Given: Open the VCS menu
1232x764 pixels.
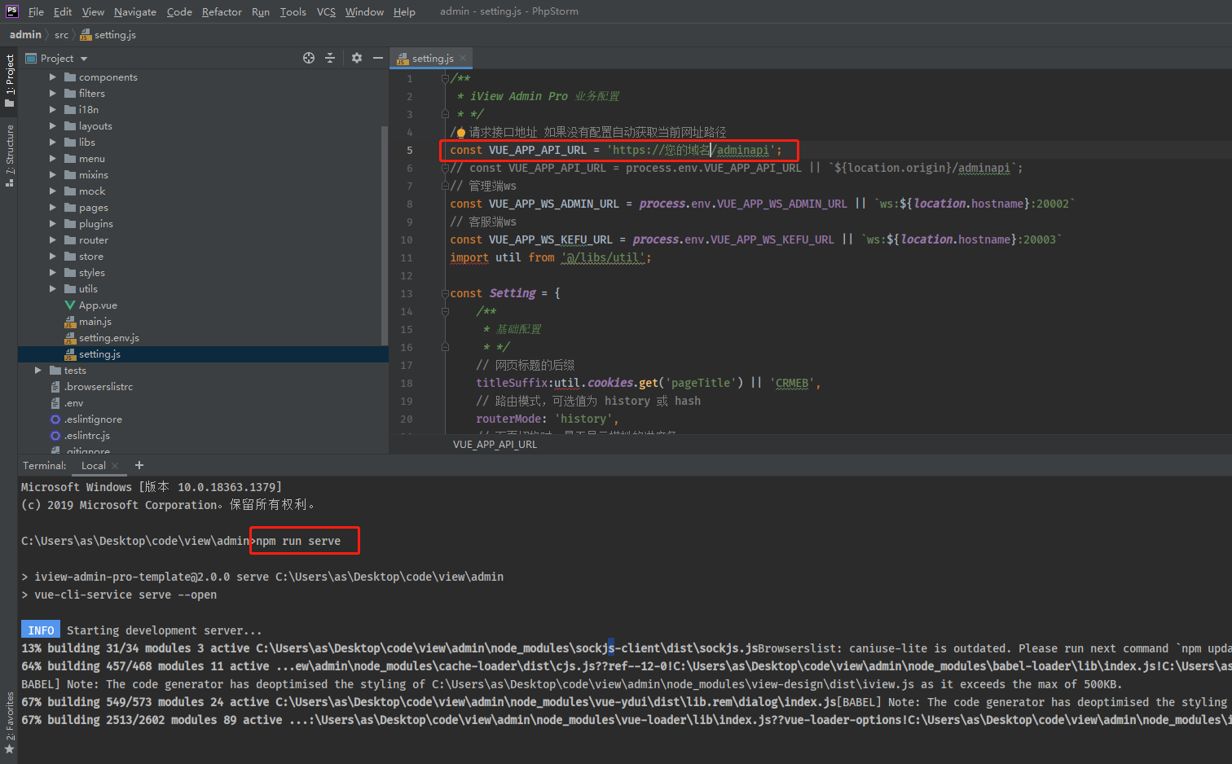Looking at the screenshot, I should (326, 11).
